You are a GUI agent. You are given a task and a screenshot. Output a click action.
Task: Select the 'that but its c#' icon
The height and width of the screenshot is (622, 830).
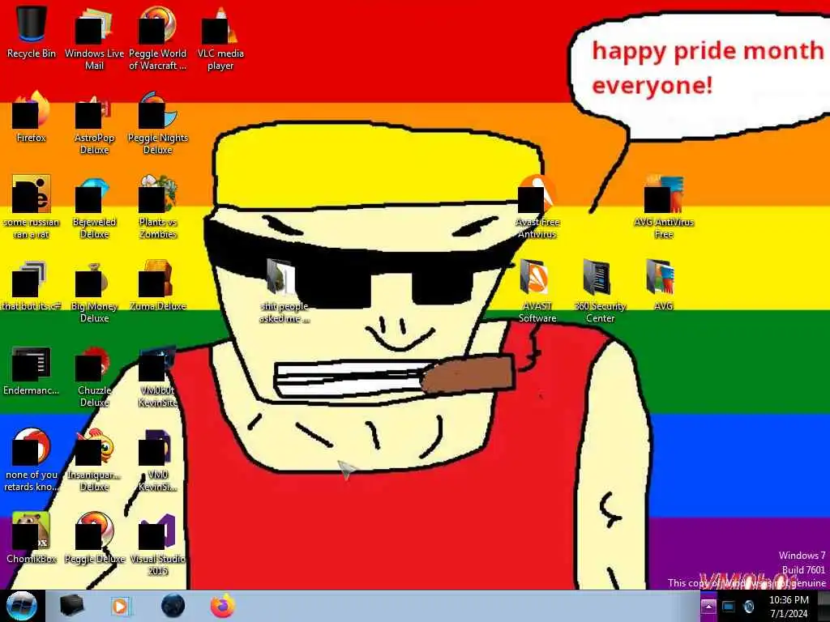[x=32, y=286]
